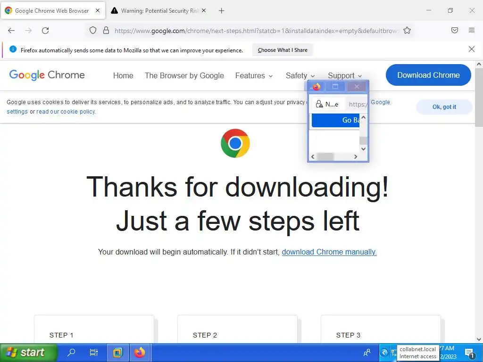Screen dimensions: 483x362
Task: Close the Google Chrome Web Browser tab
Action: pos(98,10)
